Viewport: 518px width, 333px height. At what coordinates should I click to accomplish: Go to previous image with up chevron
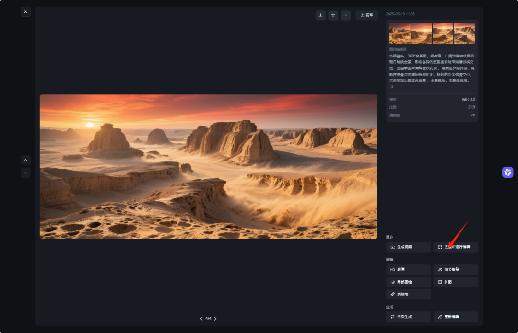pos(26,160)
